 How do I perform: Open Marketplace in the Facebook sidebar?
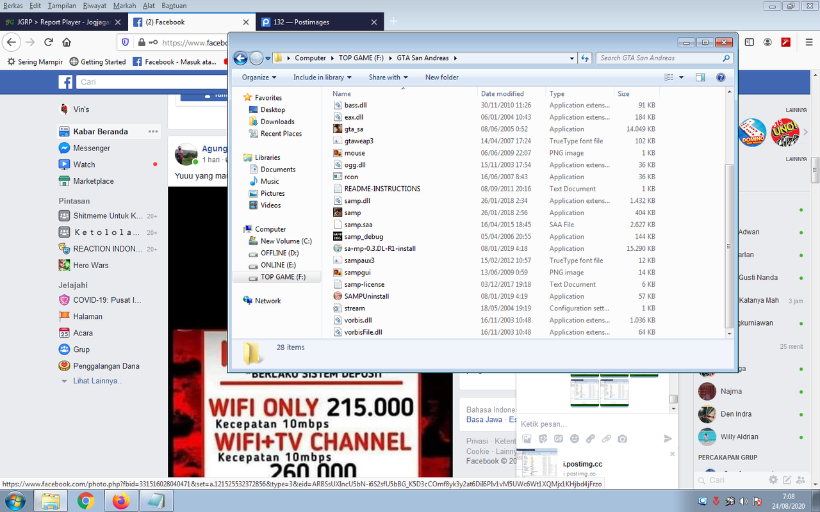pyautogui.click(x=86, y=181)
